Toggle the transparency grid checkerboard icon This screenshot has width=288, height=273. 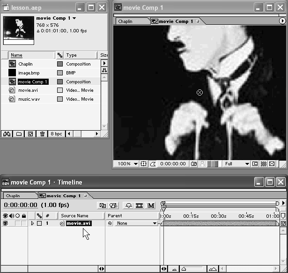[x=264, y=164]
